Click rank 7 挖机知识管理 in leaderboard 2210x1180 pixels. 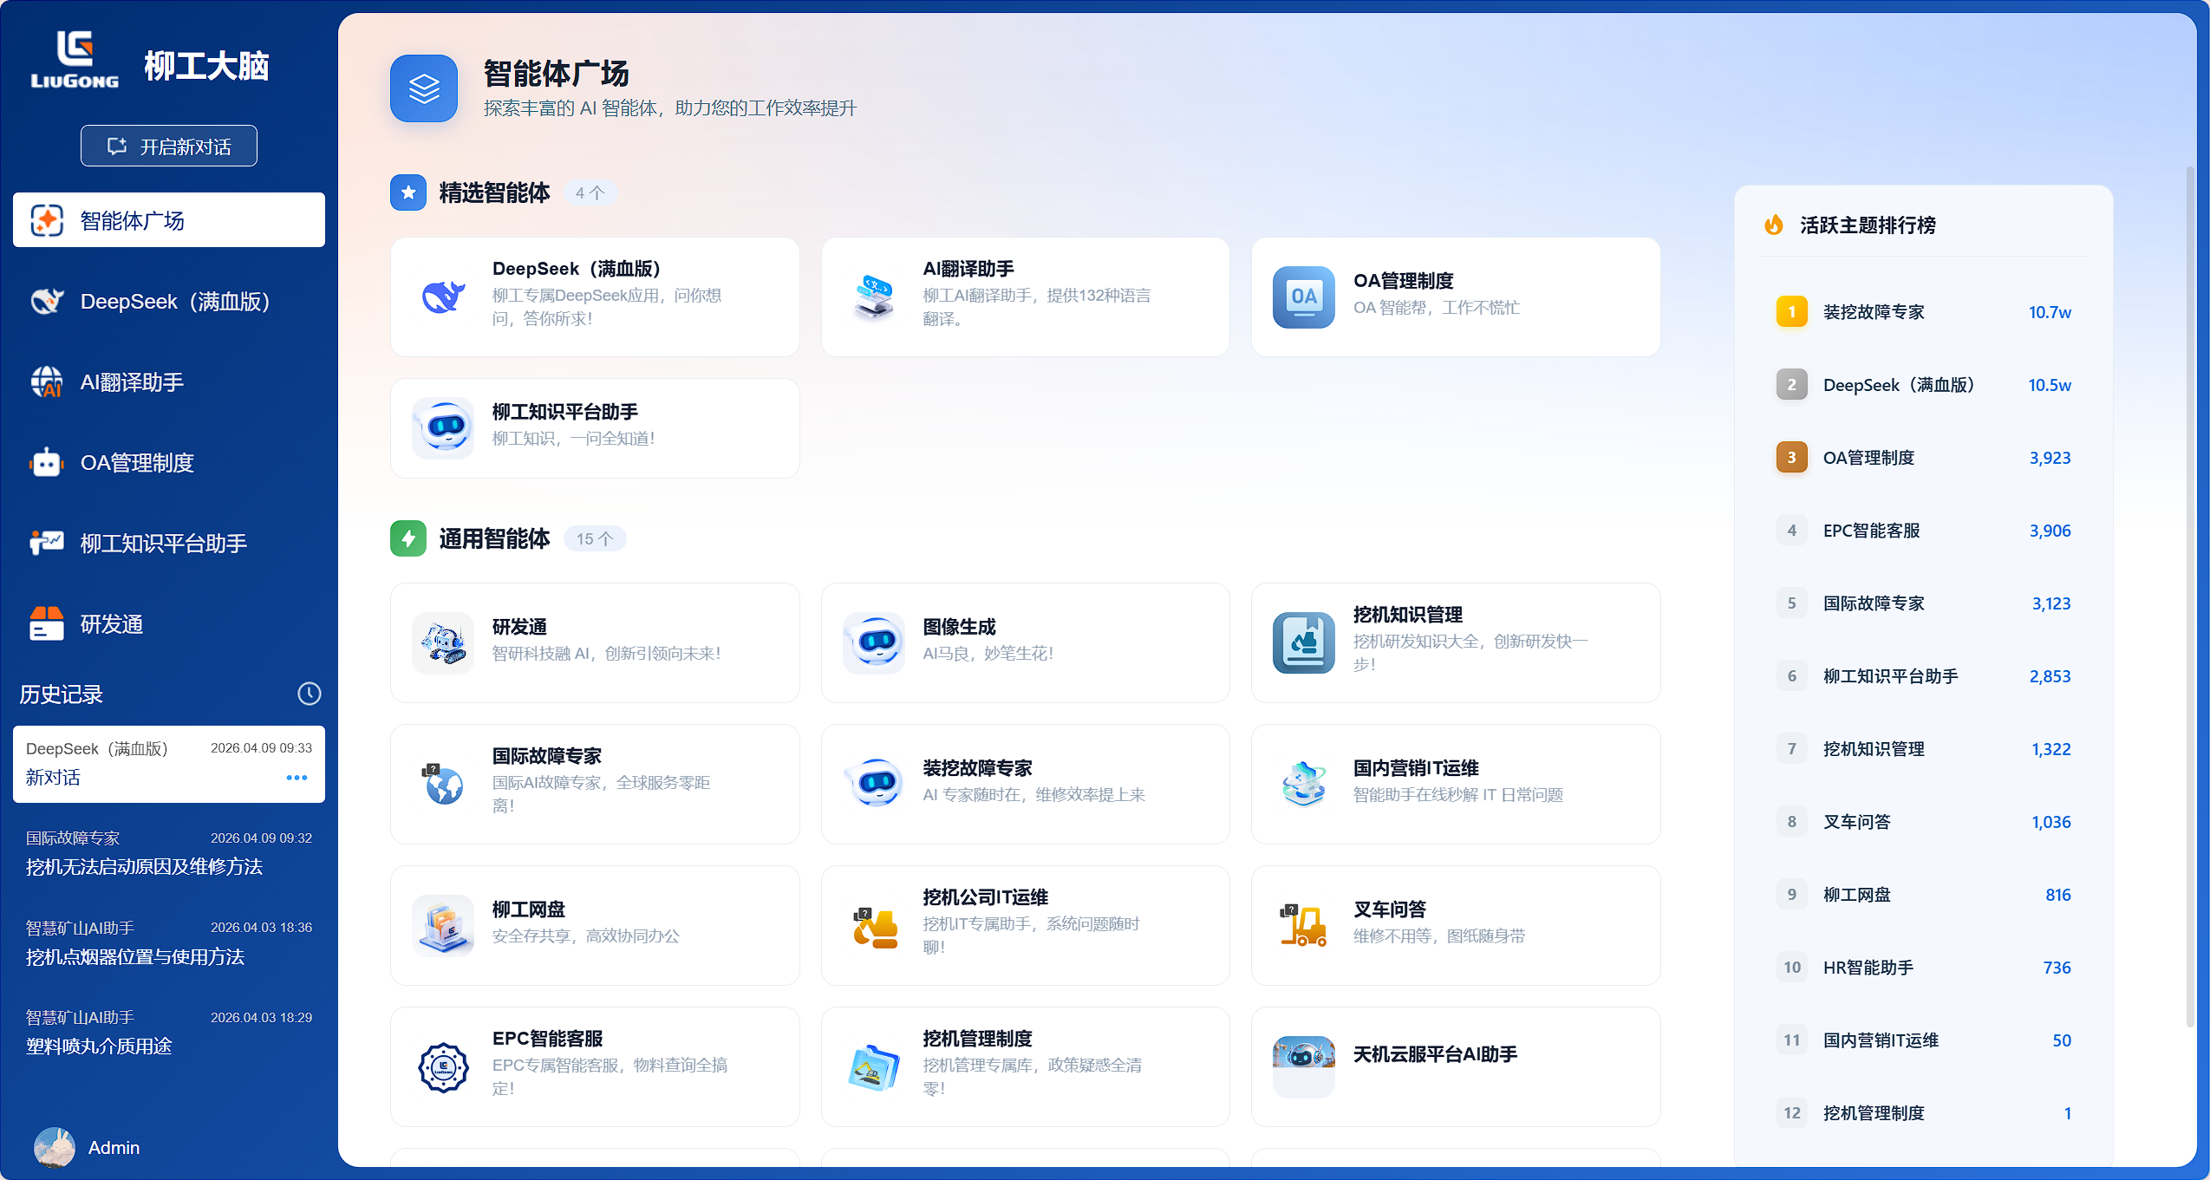1924,749
